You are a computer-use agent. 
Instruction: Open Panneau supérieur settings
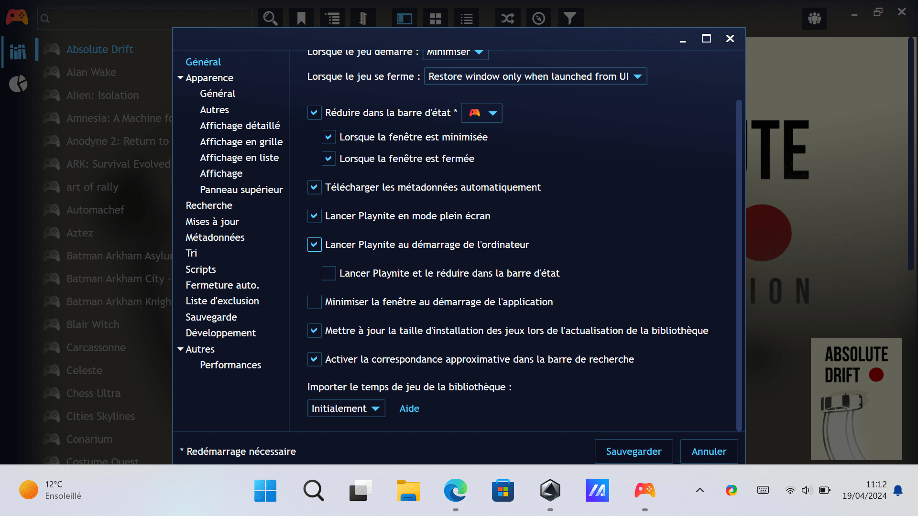(x=241, y=190)
